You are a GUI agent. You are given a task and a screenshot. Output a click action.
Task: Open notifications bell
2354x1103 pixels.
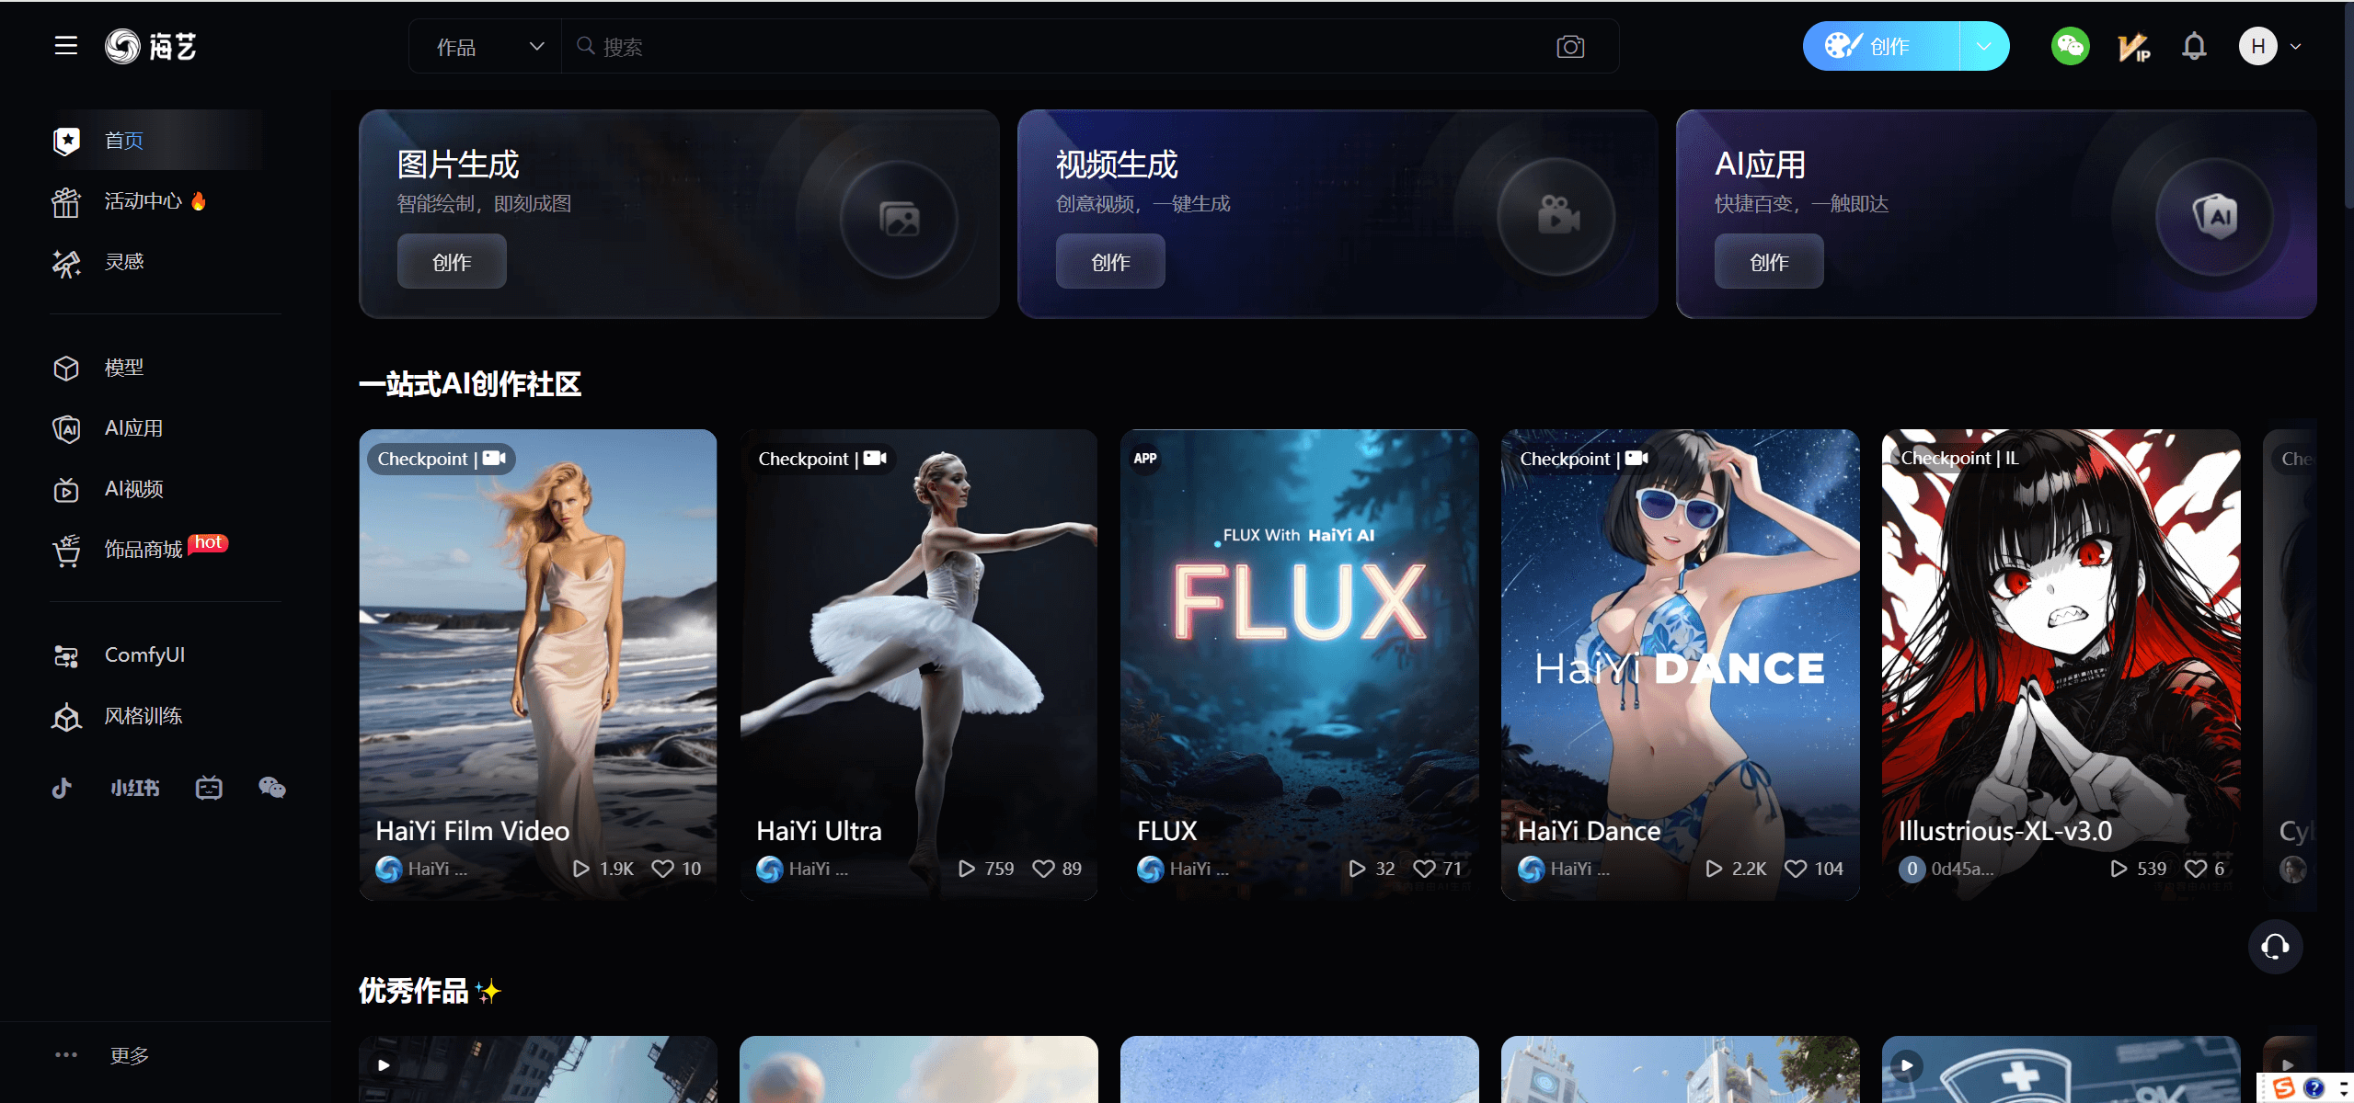[2194, 46]
